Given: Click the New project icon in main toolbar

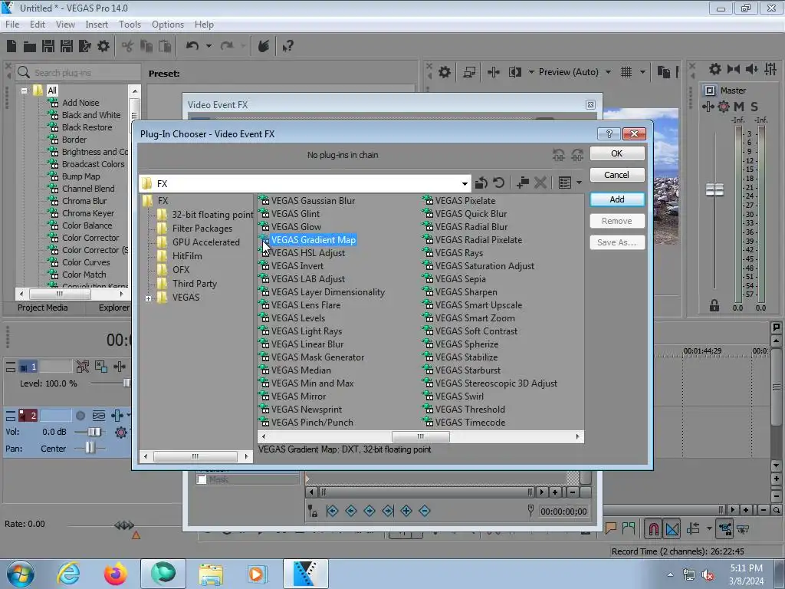Looking at the screenshot, I should [x=11, y=46].
